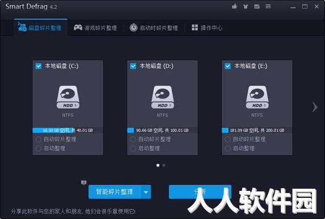This screenshot has width=325, height=219.
Task: Click the thumbs-up like icon
Action: [235, 6]
